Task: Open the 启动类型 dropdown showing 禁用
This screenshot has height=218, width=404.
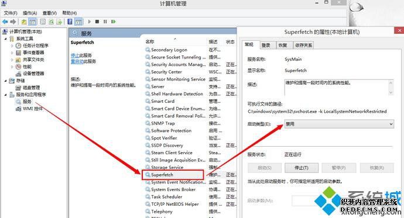Action: click(339, 124)
